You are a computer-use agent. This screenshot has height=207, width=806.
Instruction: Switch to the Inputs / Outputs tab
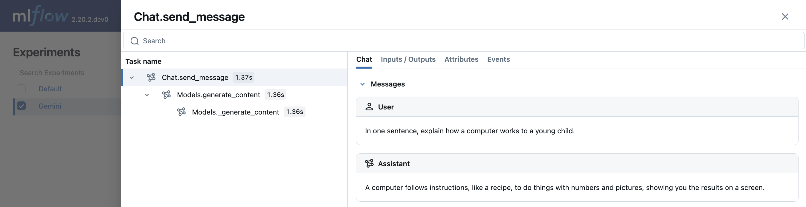pos(408,59)
